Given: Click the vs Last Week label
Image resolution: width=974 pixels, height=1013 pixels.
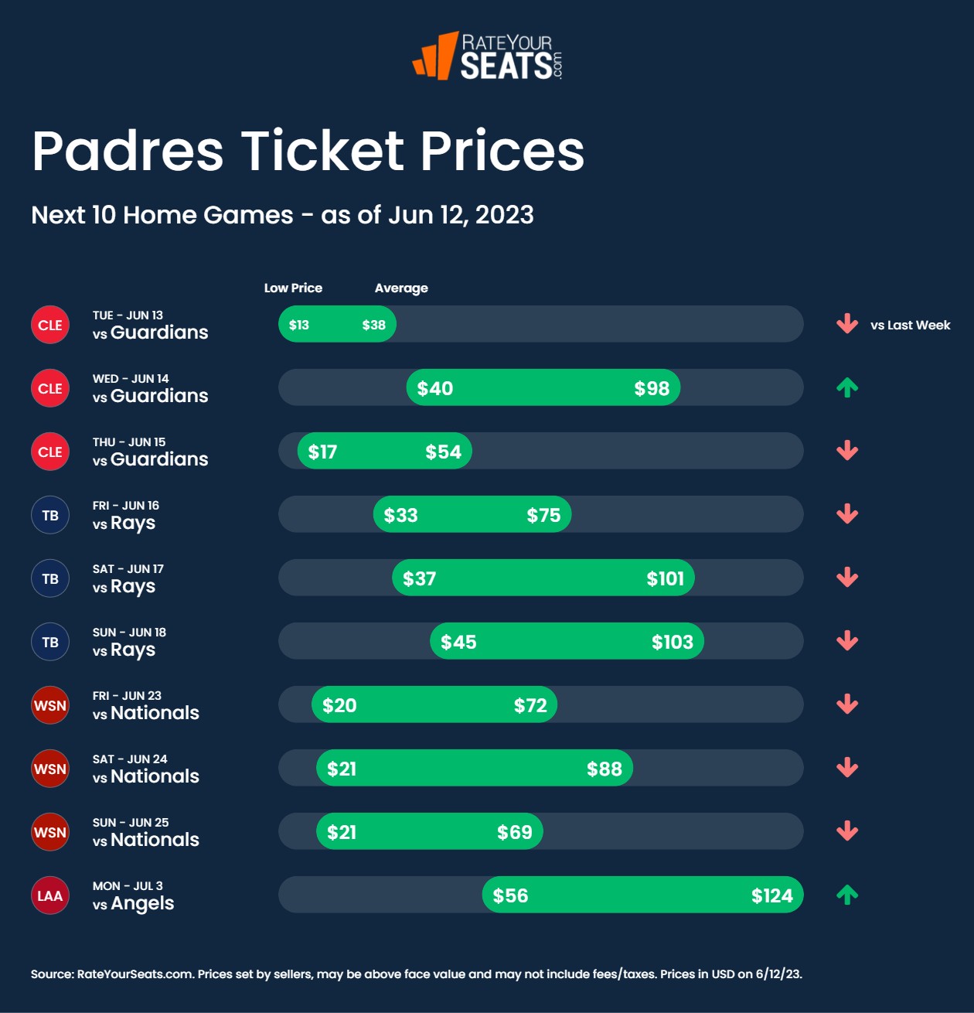Looking at the screenshot, I should click(x=910, y=325).
